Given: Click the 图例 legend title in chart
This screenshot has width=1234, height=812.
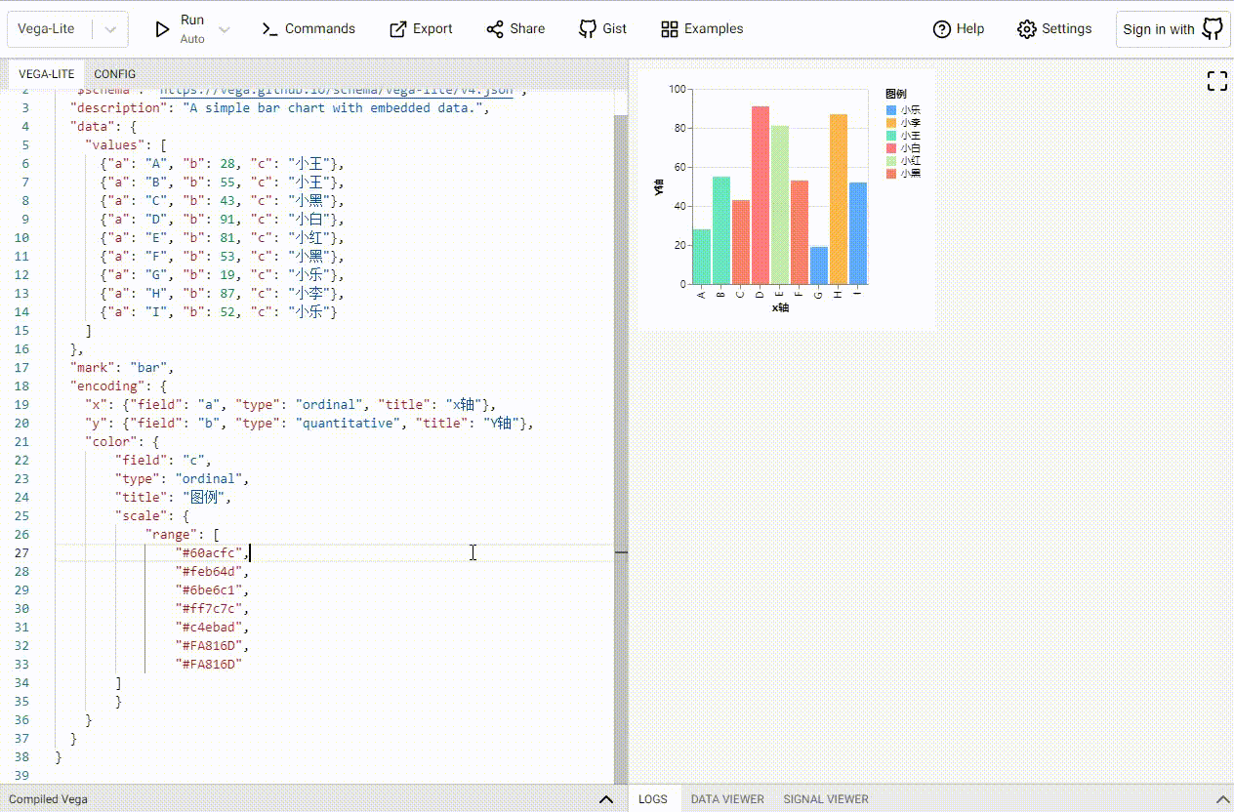Looking at the screenshot, I should point(895,94).
